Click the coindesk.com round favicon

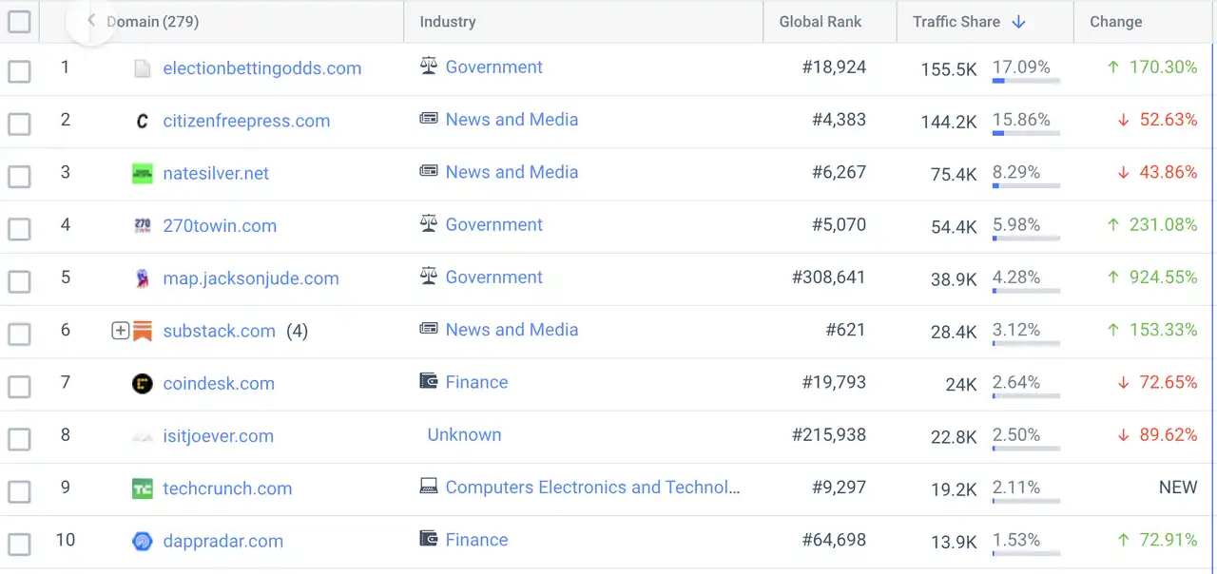142,384
